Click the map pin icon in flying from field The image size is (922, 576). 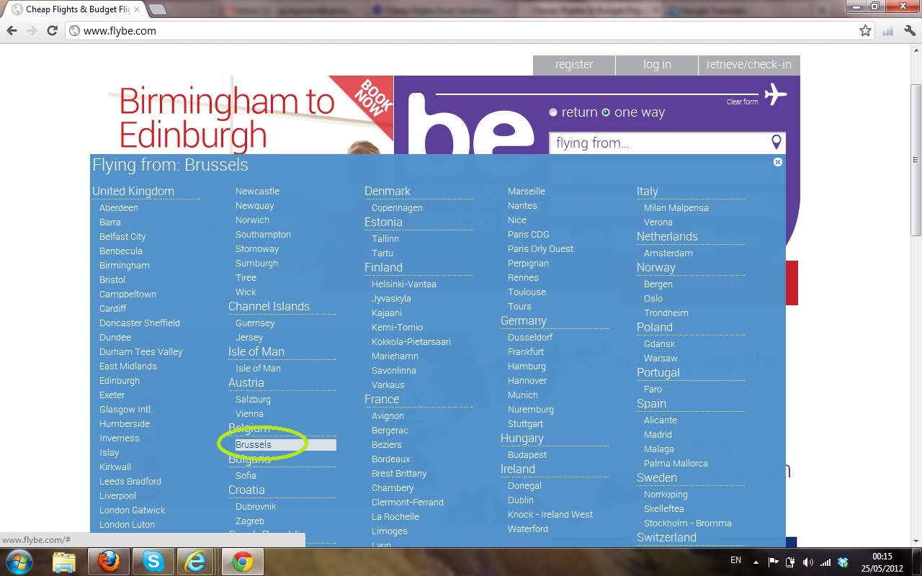(x=776, y=142)
